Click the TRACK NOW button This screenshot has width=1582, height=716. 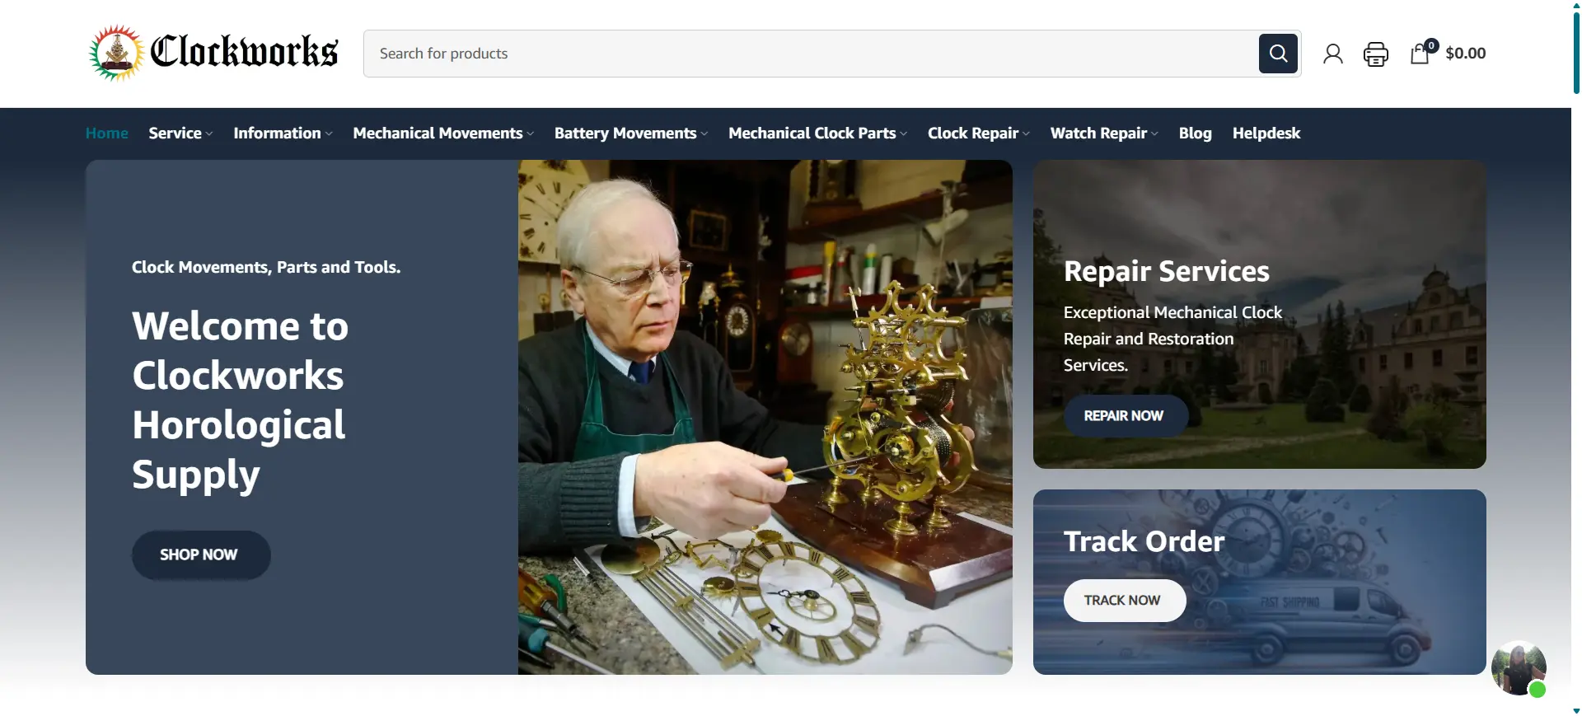(1124, 601)
